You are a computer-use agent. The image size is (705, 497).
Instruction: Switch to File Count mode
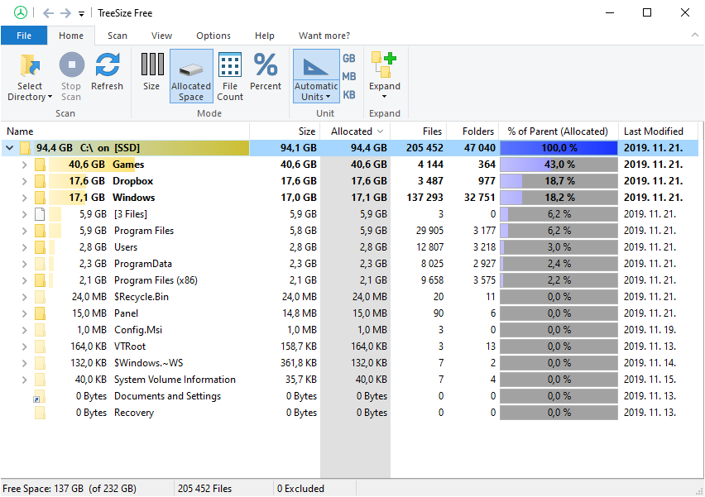click(230, 77)
